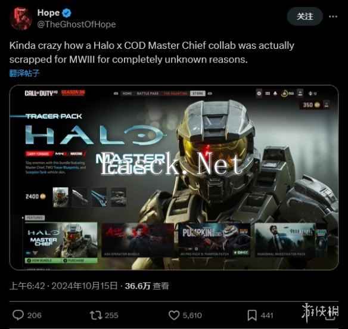Screen dimensions: 348x329
Task: Open the three-dot more options menu
Action: (x=333, y=17)
